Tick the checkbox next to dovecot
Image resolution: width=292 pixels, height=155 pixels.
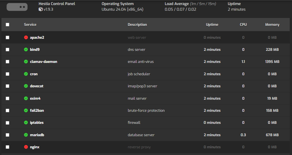pyautogui.click(x=7, y=86)
